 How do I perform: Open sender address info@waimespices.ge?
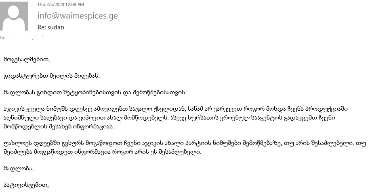pyautogui.click(x=78, y=16)
